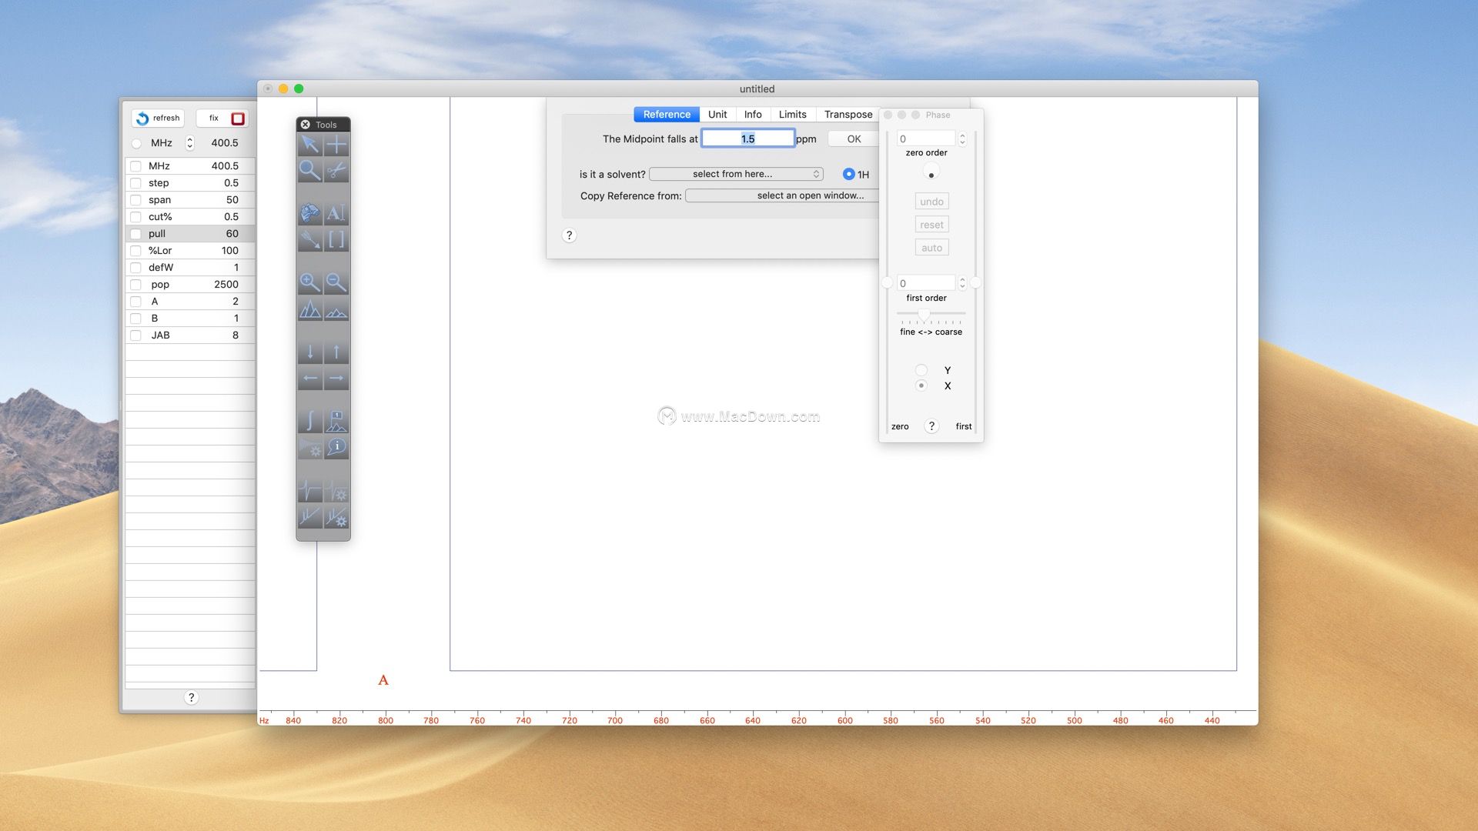Select the zoom in tool
Viewport: 1478px width, 831px height.
(309, 282)
